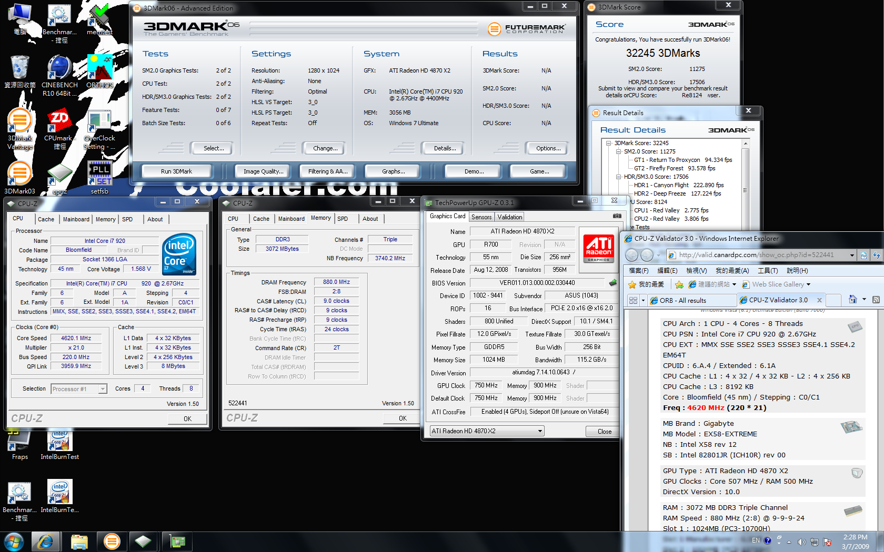
Task: Click the Close button in GPU-Z
Action: pos(604,432)
